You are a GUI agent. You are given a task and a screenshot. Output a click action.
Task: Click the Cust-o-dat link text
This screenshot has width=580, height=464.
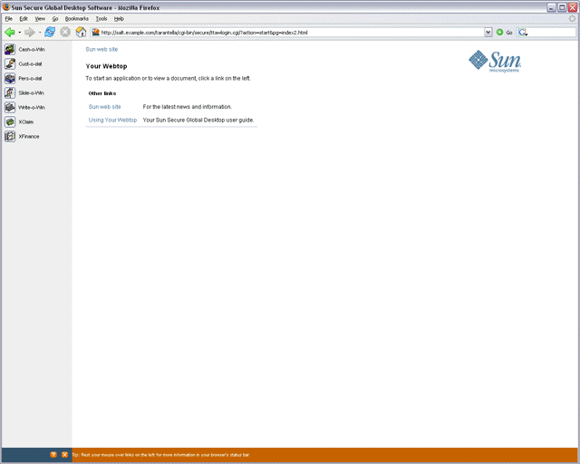pyautogui.click(x=30, y=63)
